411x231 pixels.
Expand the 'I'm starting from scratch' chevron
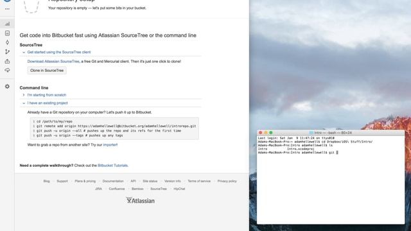point(24,95)
